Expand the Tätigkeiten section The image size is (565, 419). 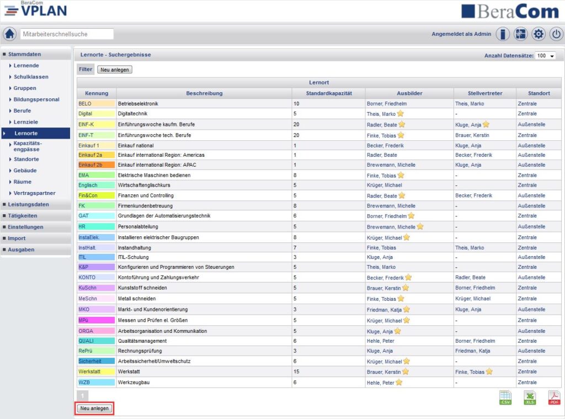point(36,216)
